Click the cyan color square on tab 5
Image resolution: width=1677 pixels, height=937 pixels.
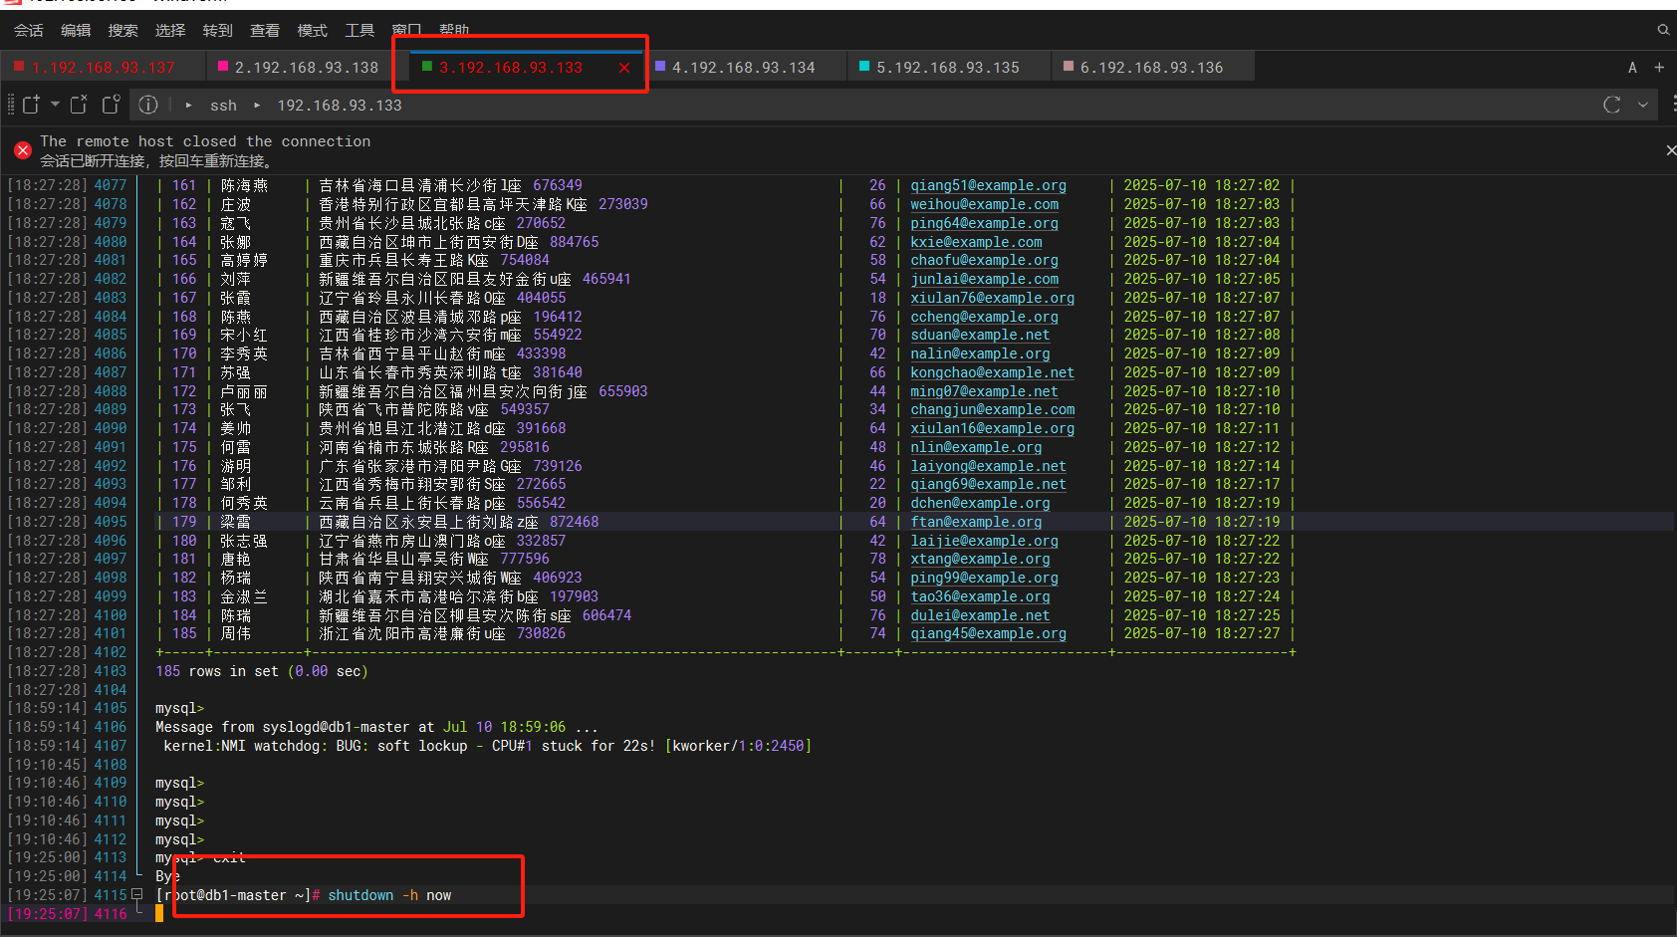pos(864,66)
